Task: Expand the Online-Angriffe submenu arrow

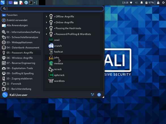Action: point(47,22)
